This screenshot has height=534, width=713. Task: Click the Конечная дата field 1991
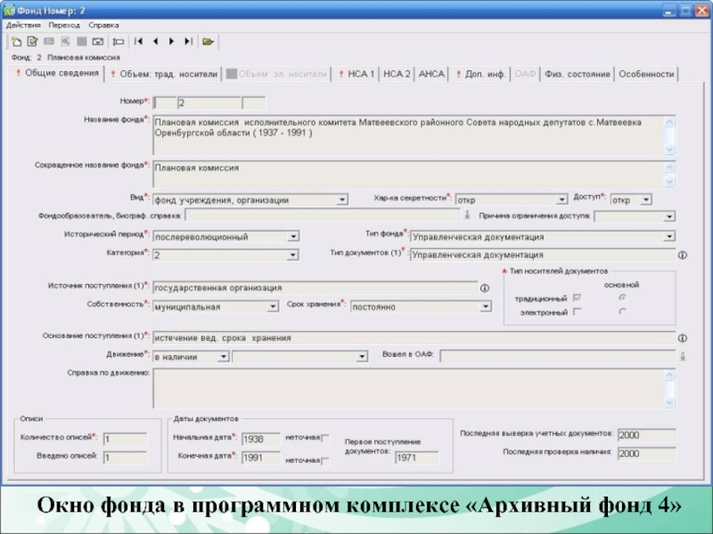261,457
